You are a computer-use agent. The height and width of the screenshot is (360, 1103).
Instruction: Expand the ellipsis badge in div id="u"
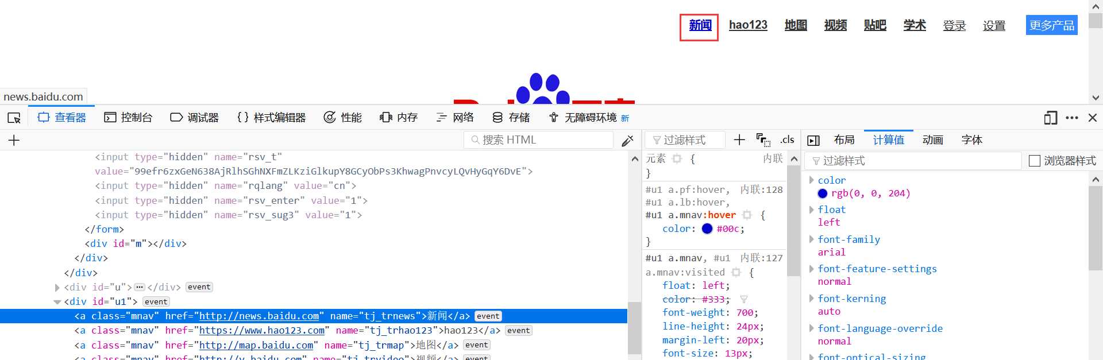click(x=140, y=287)
